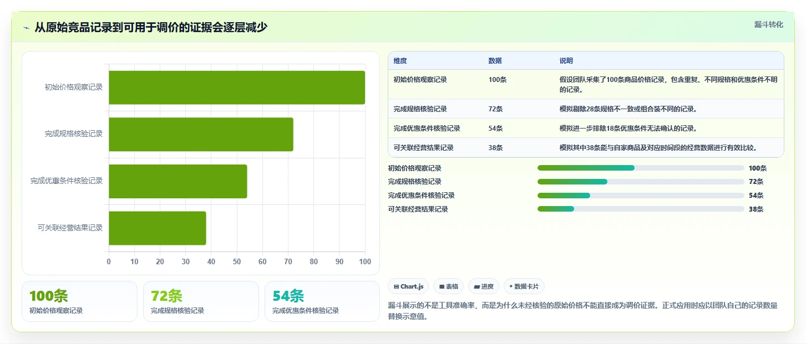Click the Chart.js tag chip

click(x=408, y=286)
